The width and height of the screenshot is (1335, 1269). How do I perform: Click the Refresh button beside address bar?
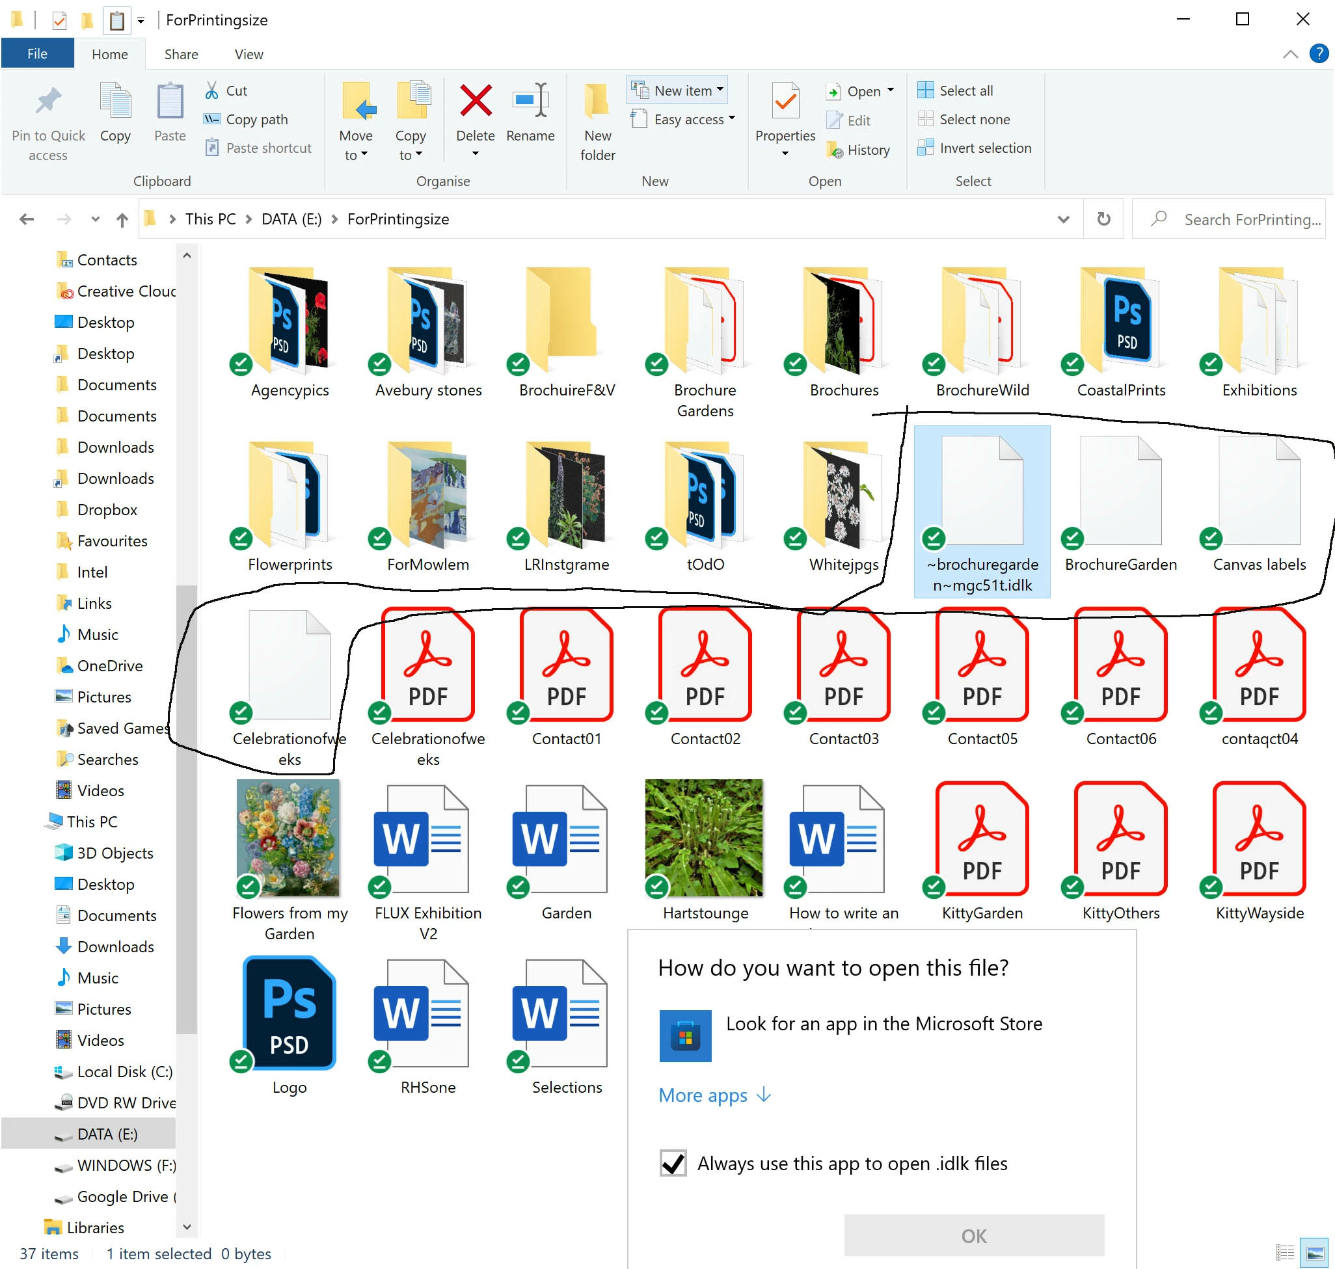coord(1103,219)
